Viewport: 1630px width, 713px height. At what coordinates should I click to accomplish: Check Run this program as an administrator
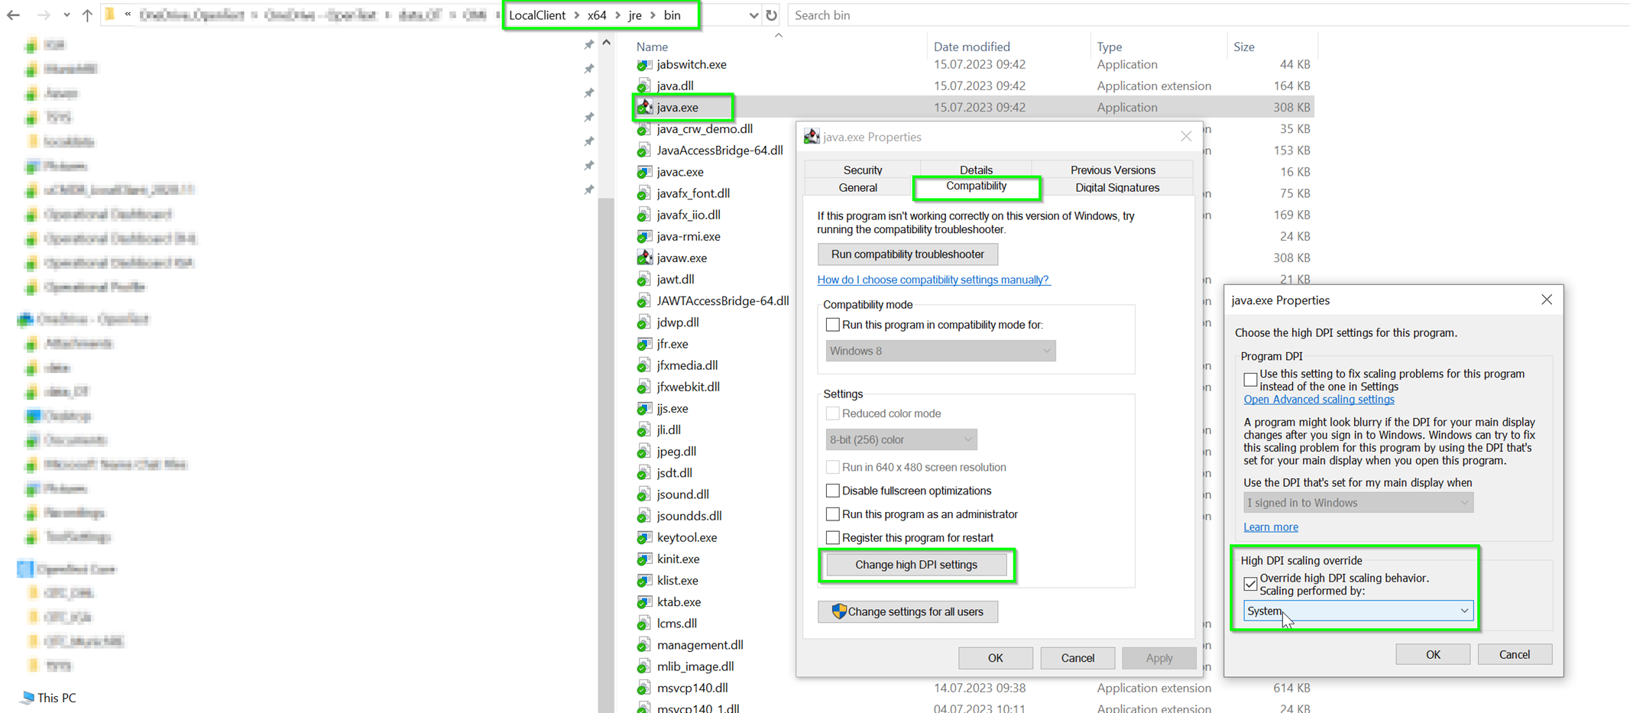tap(833, 514)
